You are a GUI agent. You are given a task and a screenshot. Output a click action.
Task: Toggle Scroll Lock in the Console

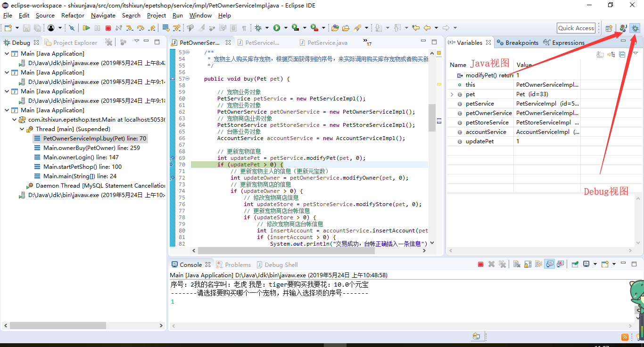(528, 264)
